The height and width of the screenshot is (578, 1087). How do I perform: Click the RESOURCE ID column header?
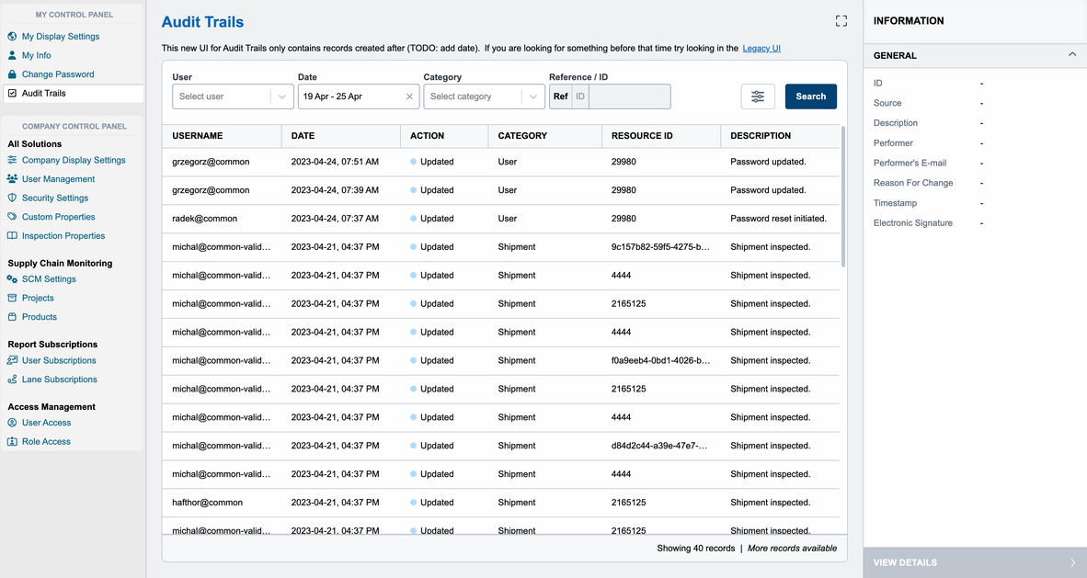coord(661,136)
